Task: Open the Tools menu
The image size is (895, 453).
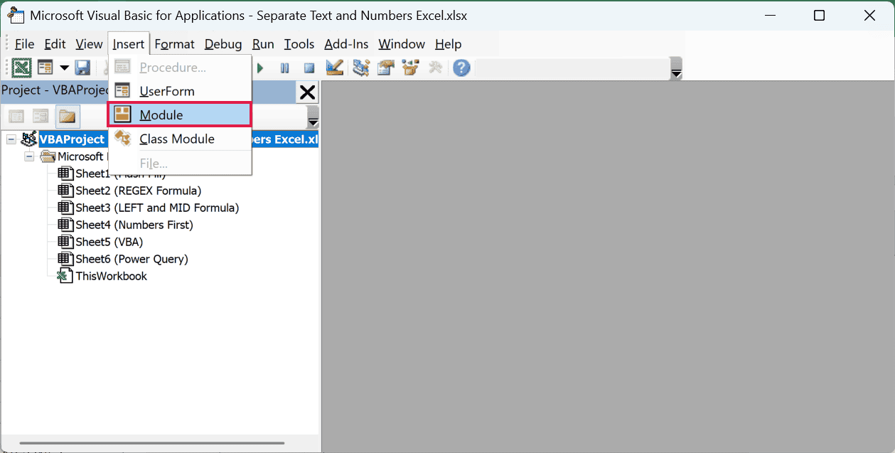Action: pos(299,44)
